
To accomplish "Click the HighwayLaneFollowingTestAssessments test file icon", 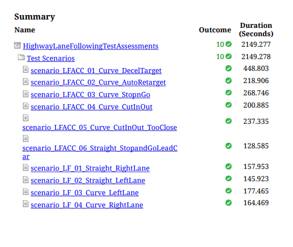I will coord(17,45).
